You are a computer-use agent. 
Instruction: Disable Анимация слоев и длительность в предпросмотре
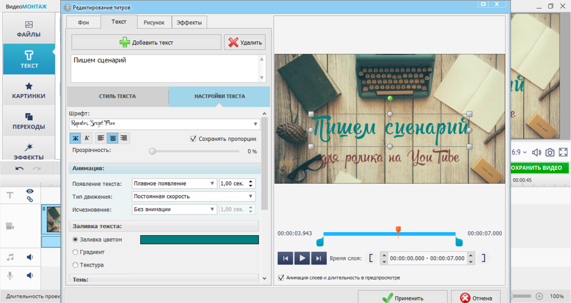click(281, 278)
